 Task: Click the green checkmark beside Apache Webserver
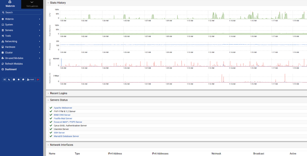51,108
